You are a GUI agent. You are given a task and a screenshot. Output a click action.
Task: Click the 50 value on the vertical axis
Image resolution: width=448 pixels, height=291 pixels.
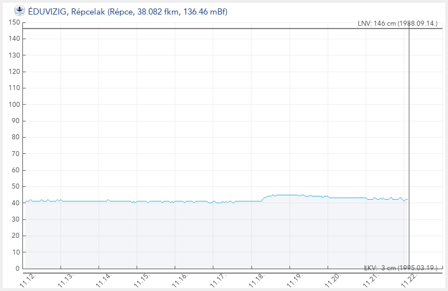click(x=16, y=186)
